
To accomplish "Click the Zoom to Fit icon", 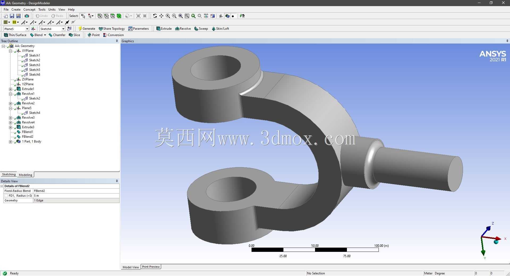I will pyautogui.click(x=181, y=16).
